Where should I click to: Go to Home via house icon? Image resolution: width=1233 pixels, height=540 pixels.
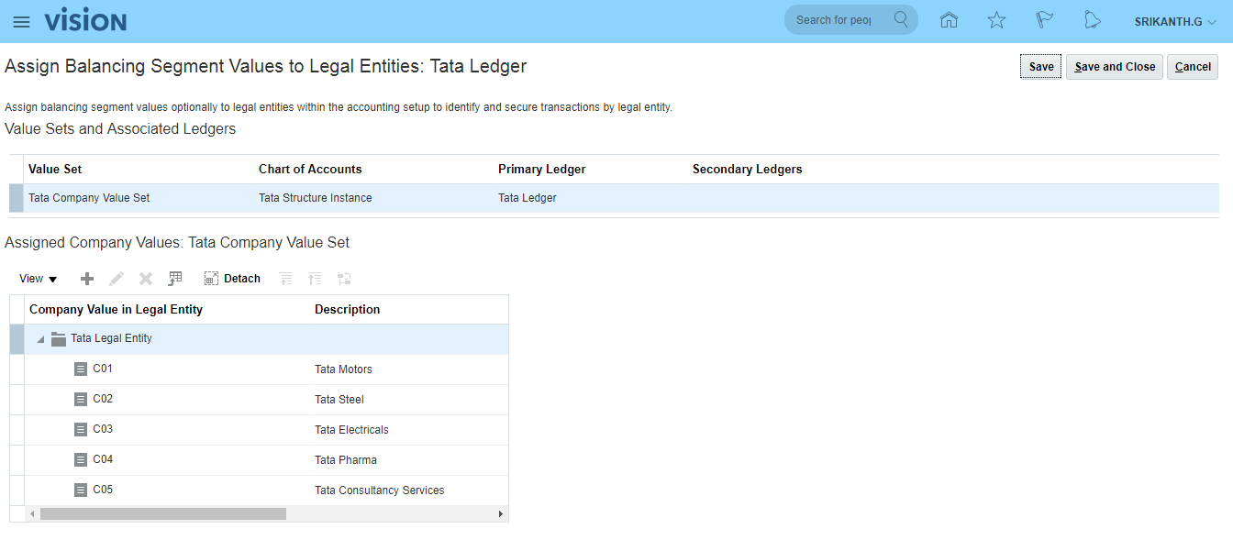[x=949, y=20]
